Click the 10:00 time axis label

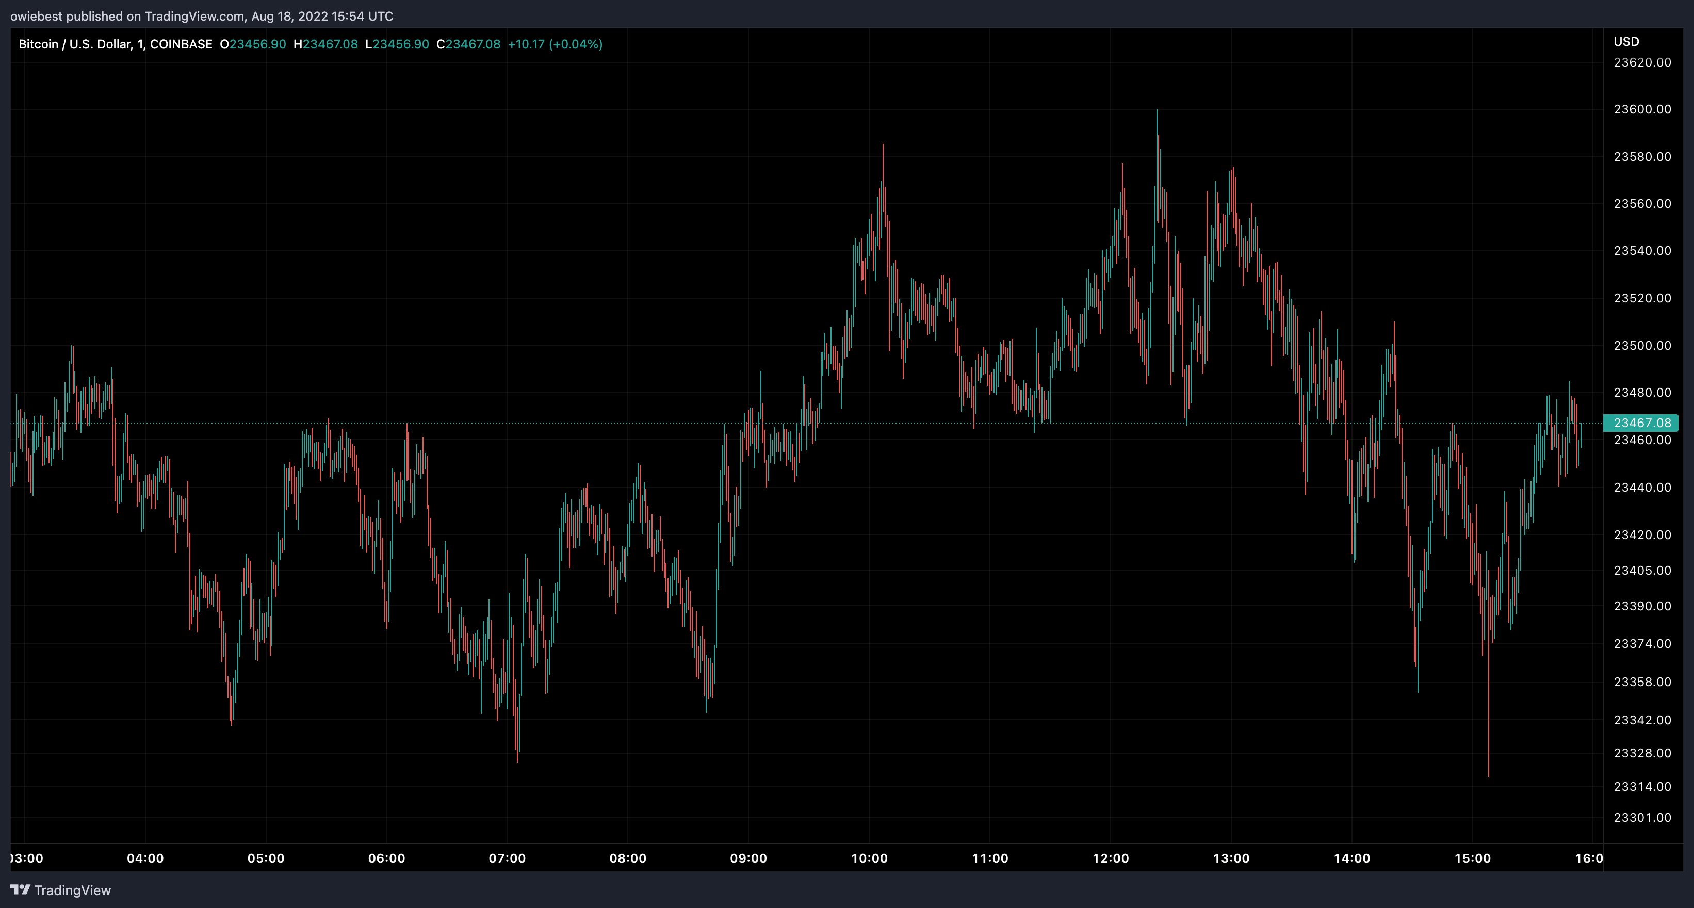[x=869, y=858]
